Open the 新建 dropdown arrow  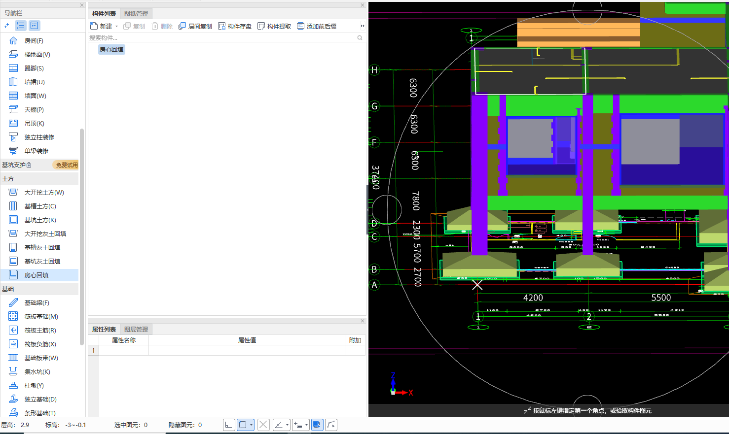pos(117,27)
